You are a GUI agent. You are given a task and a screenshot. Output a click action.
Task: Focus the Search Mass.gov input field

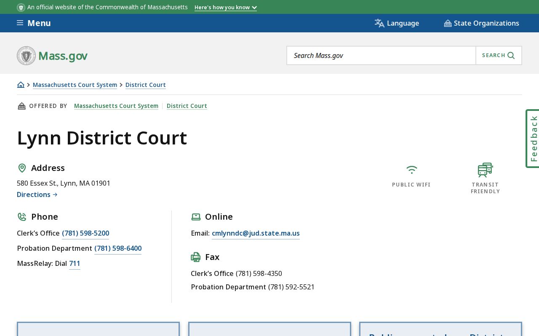click(x=381, y=55)
